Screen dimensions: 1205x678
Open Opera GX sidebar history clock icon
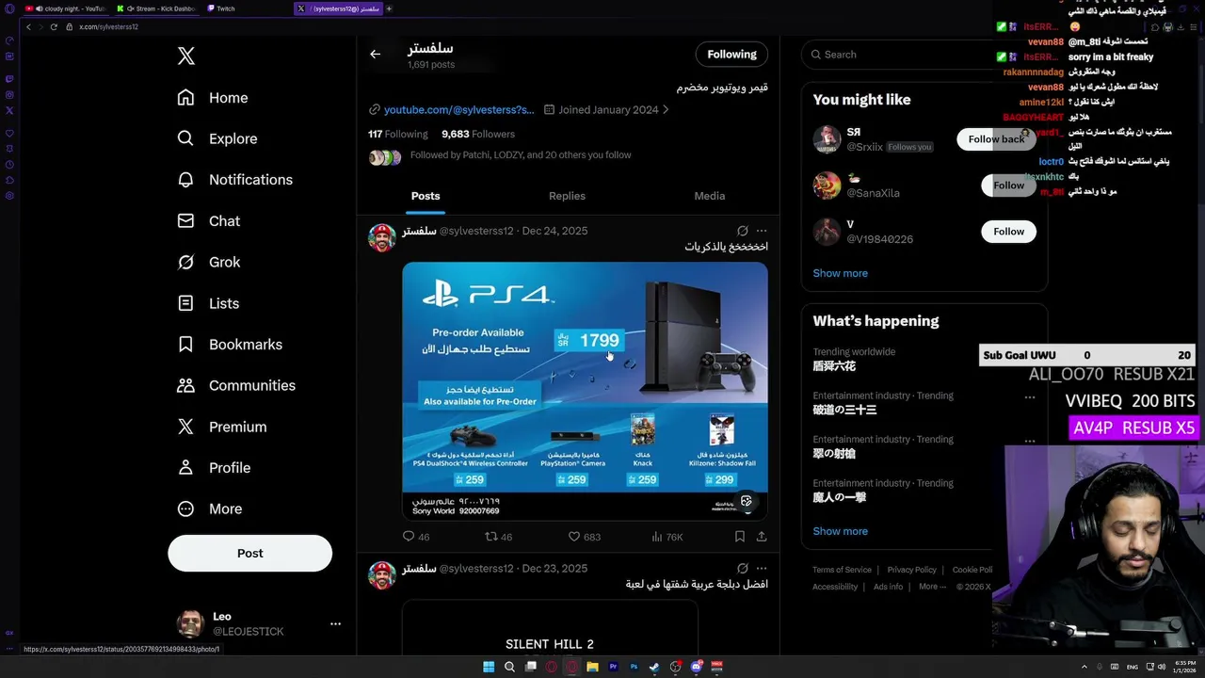(x=9, y=164)
